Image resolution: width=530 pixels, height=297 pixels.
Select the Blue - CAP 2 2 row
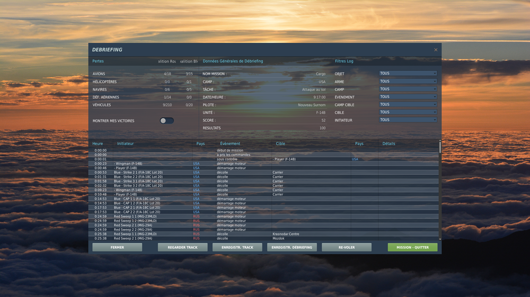263,212
